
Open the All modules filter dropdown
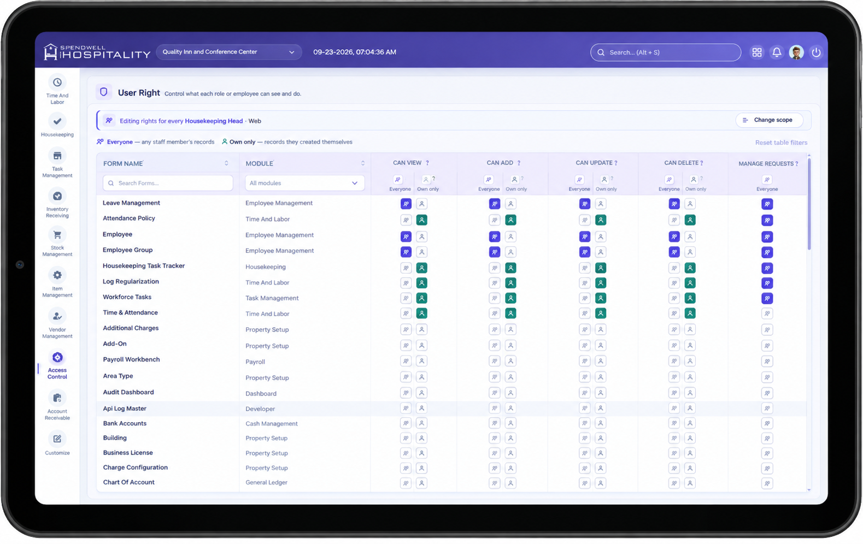pos(304,183)
